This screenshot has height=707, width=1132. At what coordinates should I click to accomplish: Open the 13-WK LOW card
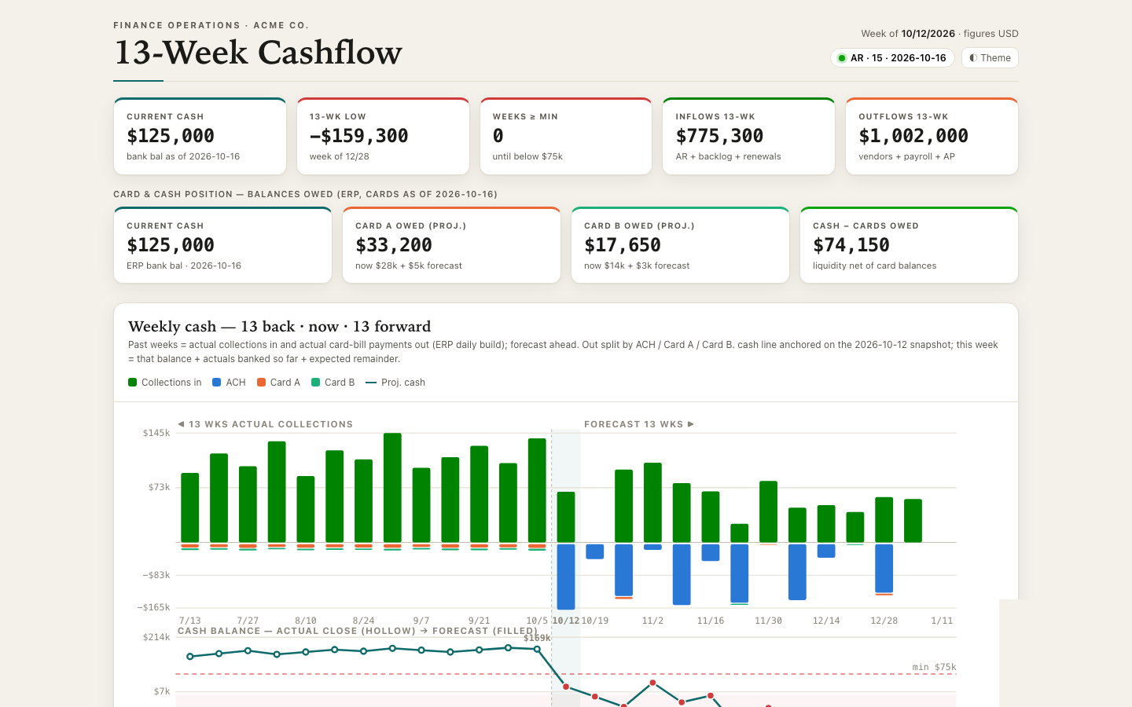[383, 136]
